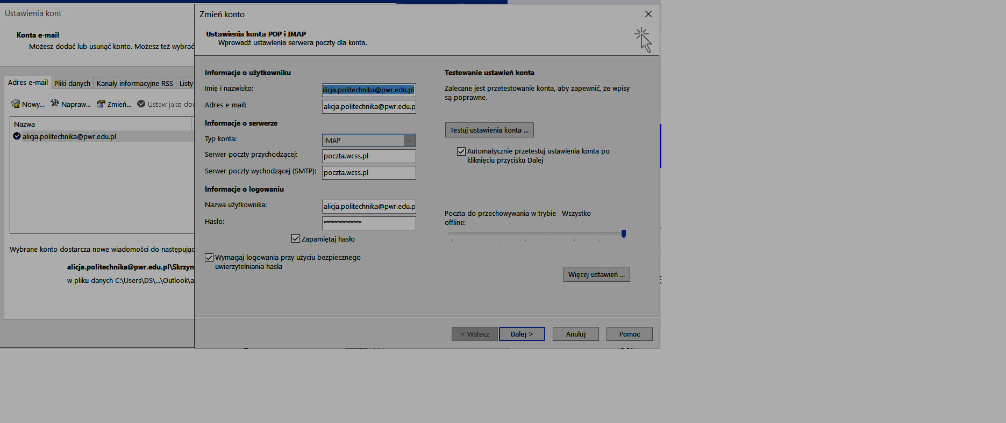This screenshot has width=1006, height=423.
Task: Select the Adres e-mail tab
Action: pyautogui.click(x=28, y=83)
